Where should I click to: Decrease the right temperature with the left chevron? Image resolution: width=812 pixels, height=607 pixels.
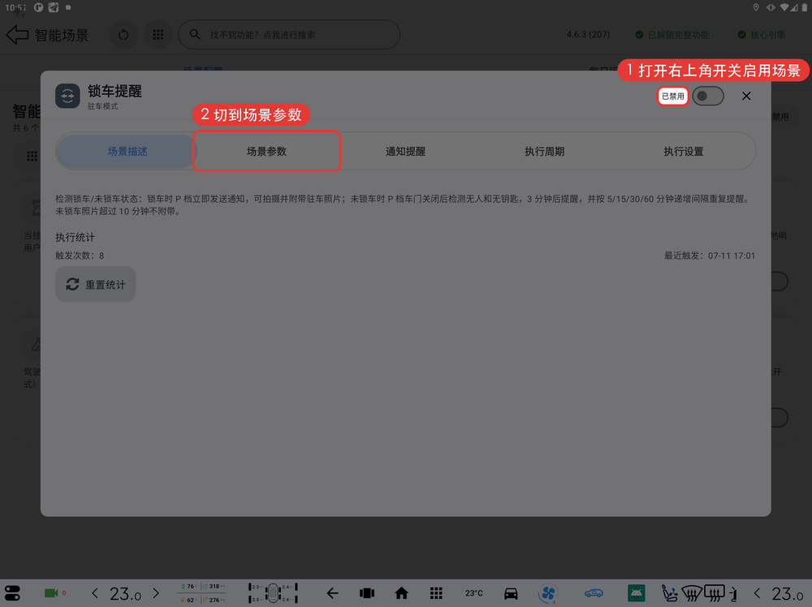point(757,593)
